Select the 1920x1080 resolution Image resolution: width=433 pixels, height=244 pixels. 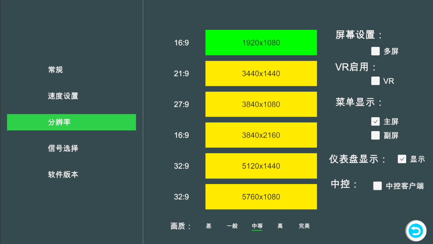(261, 43)
